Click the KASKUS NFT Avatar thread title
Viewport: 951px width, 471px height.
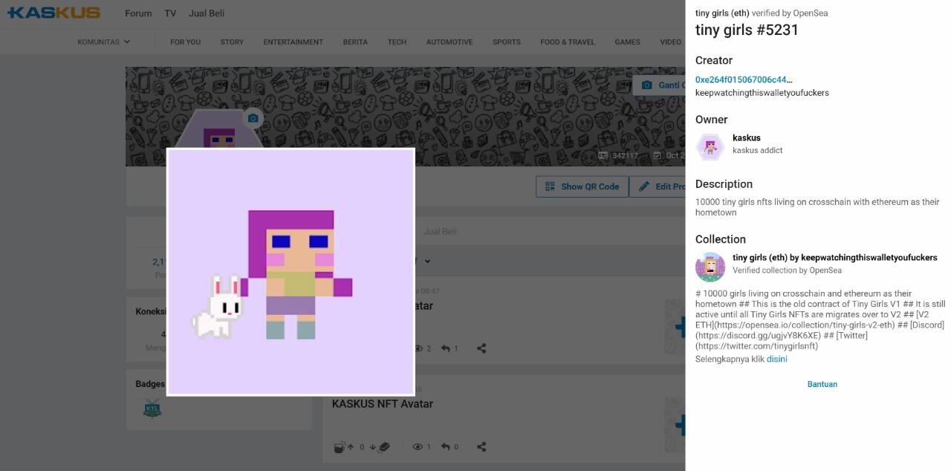[382, 403]
